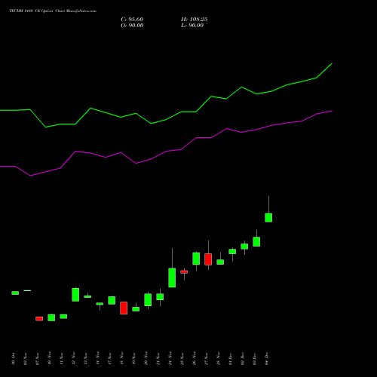
Task: Click the '10 Nov' date label
Action: (50, 359)
